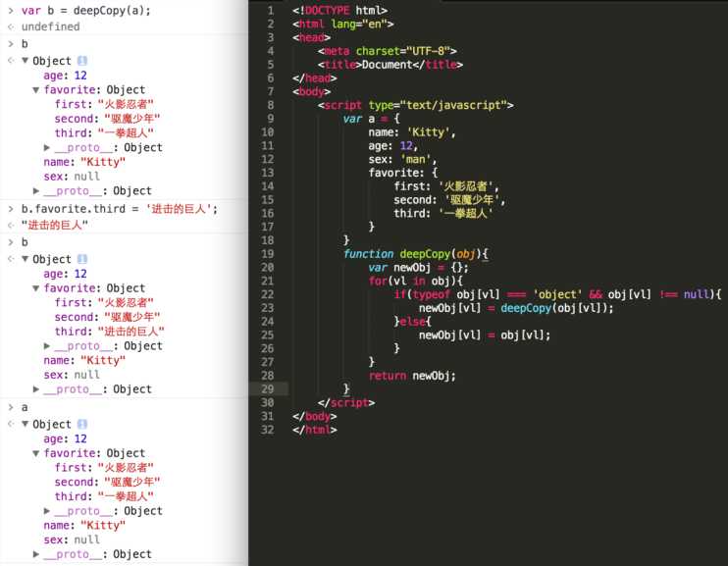This screenshot has height=566, width=728.
Task: Click the 'undefined' console result
Action: pyautogui.click(x=51, y=26)
